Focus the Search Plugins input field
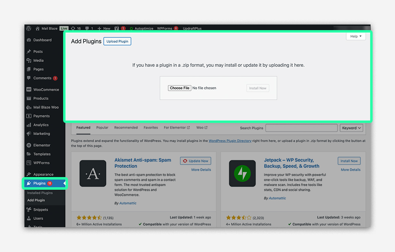395x252 pixels. coord(301,128)
